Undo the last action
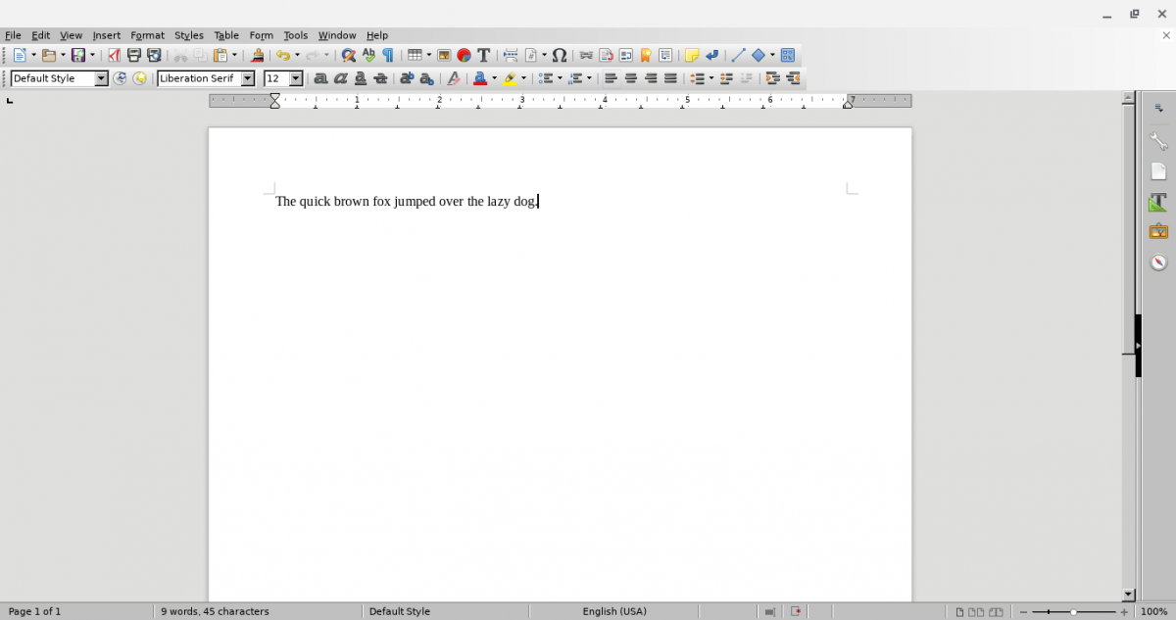This screenshot has height=620, width=1176. (x=282, y=56)
